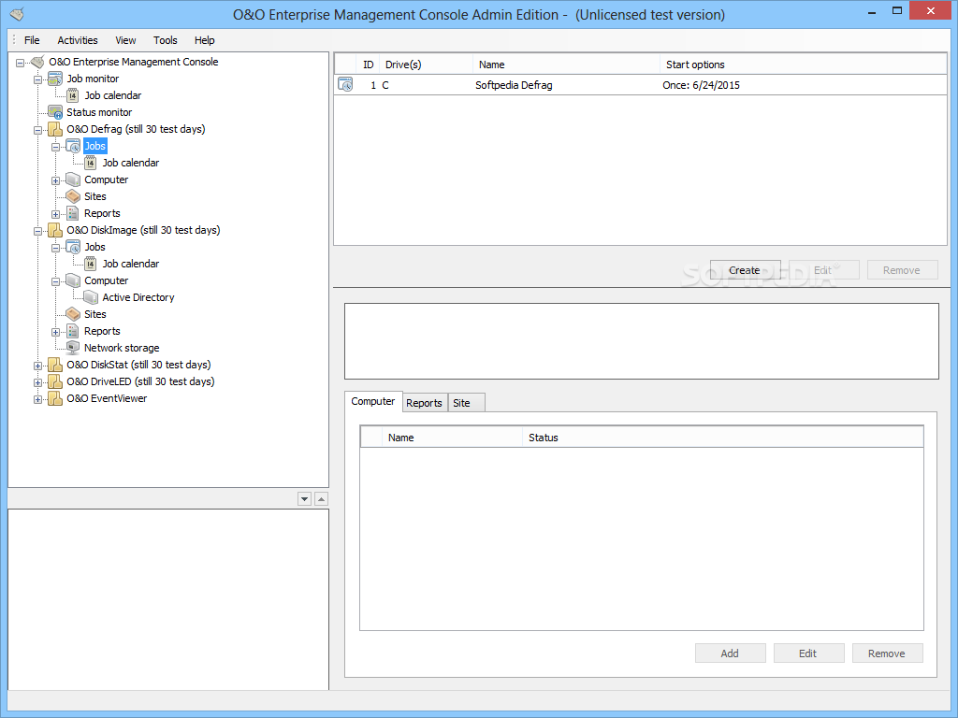Collapse the Job monitor node
Image resolution: width=958 pixels, height=718 pixels.
37,79
